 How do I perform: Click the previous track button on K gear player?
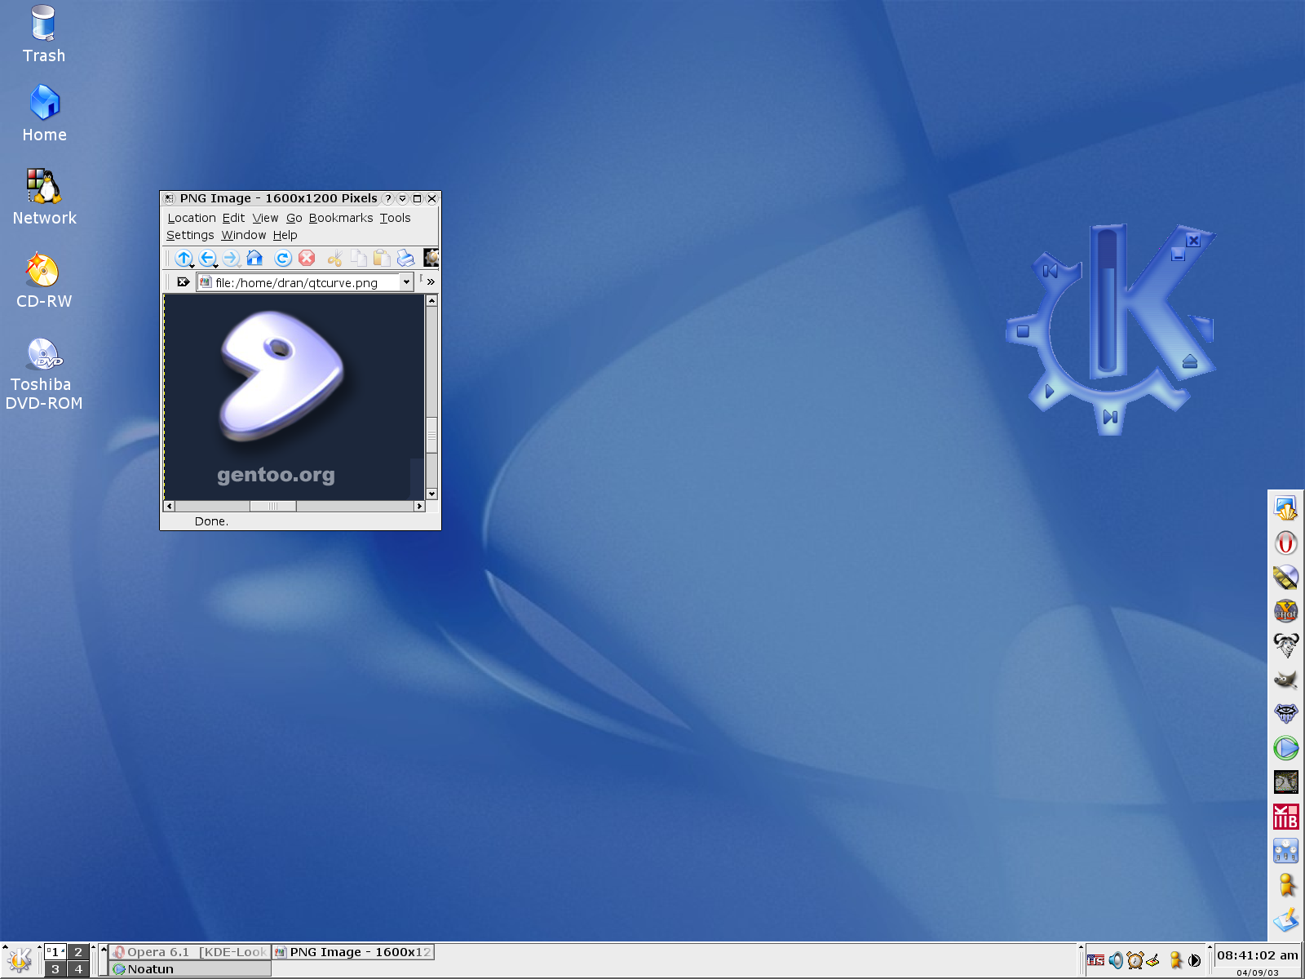pyautogui.click(x=1051, y=270)
